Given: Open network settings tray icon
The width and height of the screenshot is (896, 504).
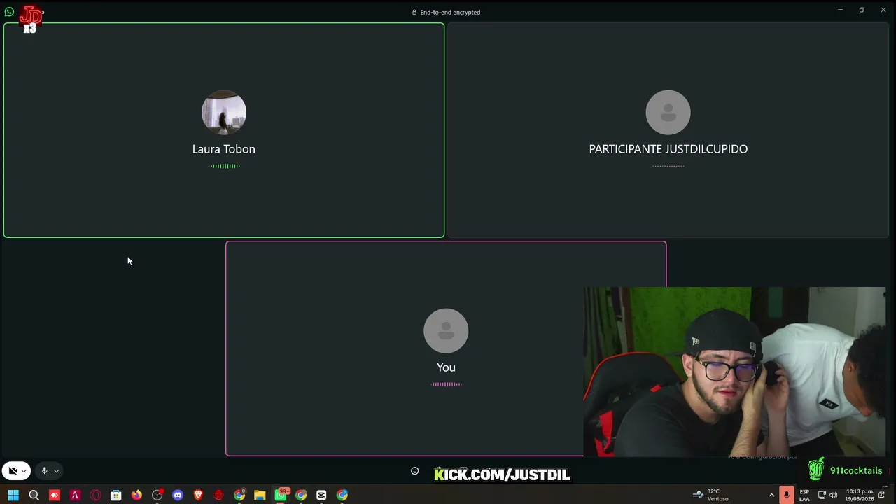Looking at the screenshot, I should tap(822, 495).
